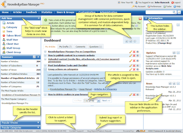Create a new Taboo Word

point(14,35)
